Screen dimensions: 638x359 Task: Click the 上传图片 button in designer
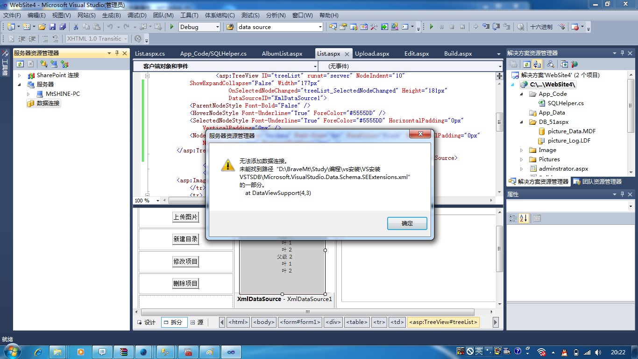click(x=185, y=217)
